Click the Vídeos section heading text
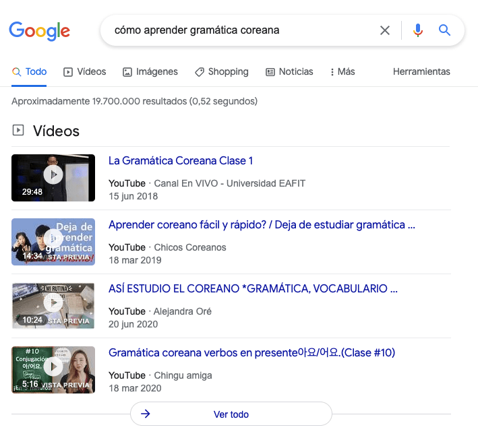This screenshot has height=442, width=478. pos(56,131)
